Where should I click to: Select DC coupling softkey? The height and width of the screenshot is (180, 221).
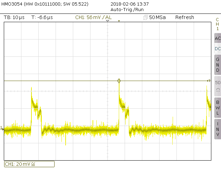coord(218,48)
